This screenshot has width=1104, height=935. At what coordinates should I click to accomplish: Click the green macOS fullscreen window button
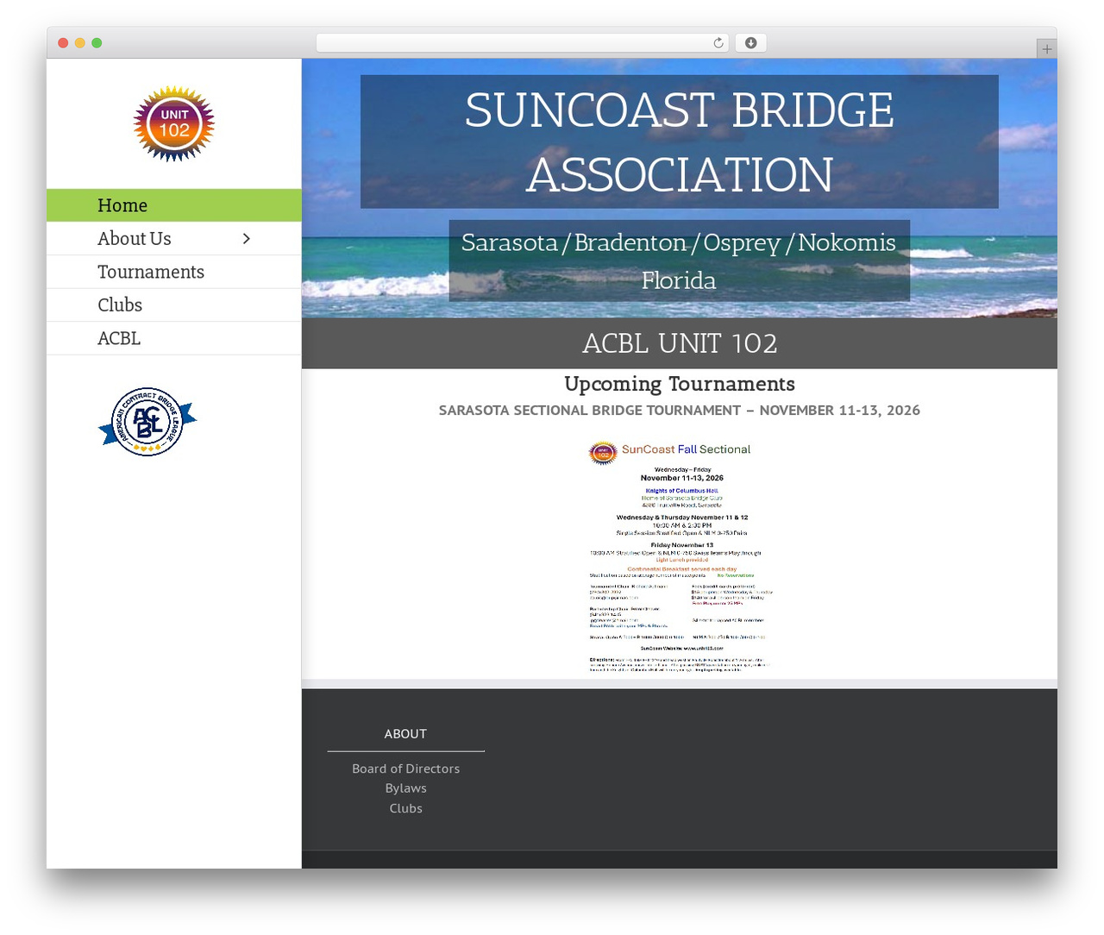coord(97,43)
